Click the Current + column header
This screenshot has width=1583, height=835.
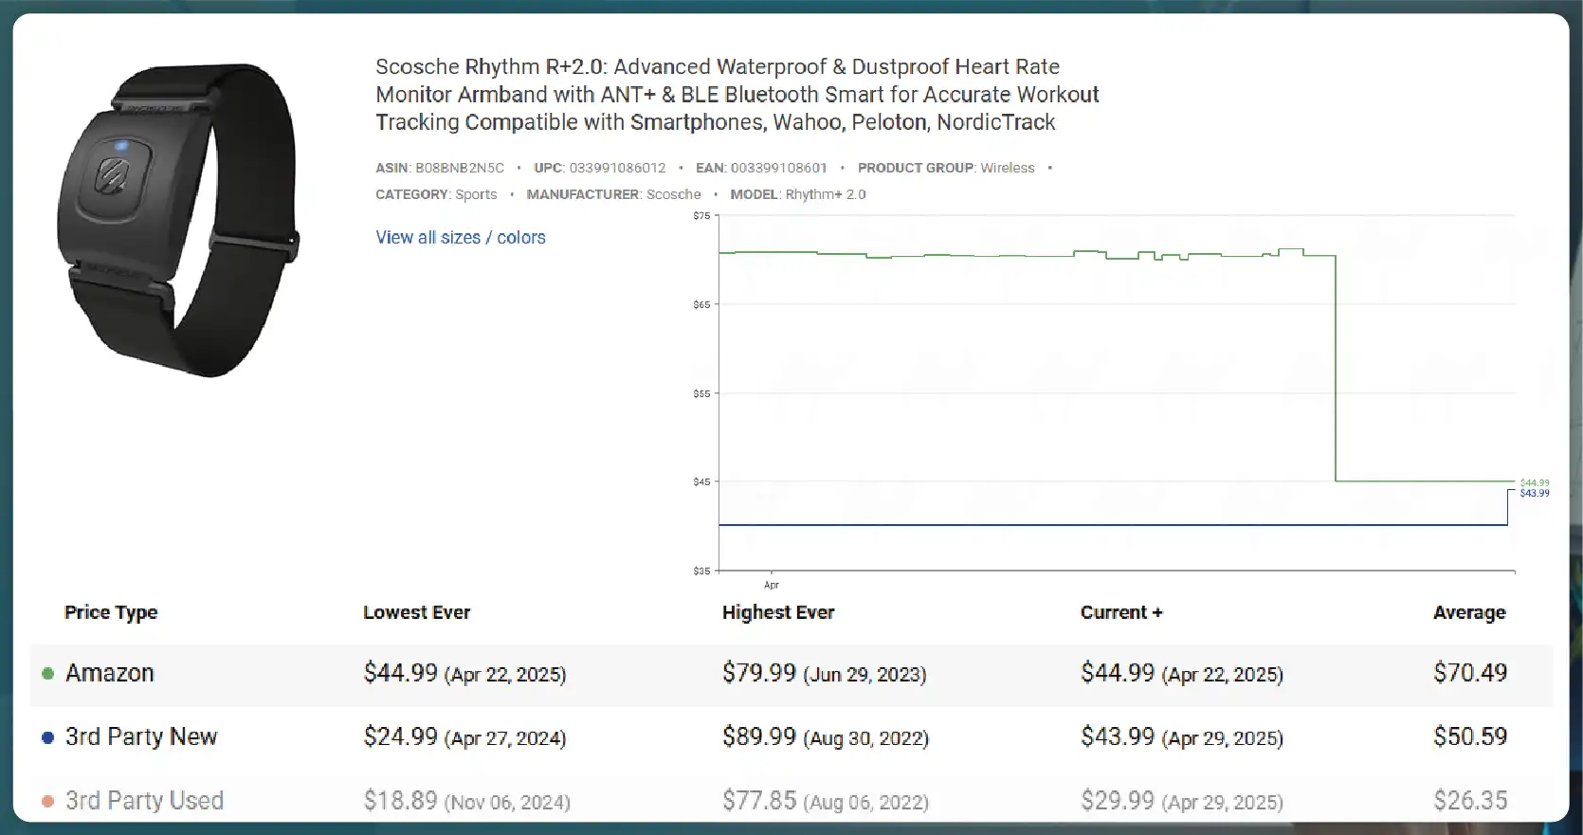click(x=1120, y=613)
